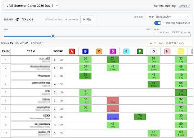Click the magenta problem D badge
Screen dimensions: 194x138
113,51
